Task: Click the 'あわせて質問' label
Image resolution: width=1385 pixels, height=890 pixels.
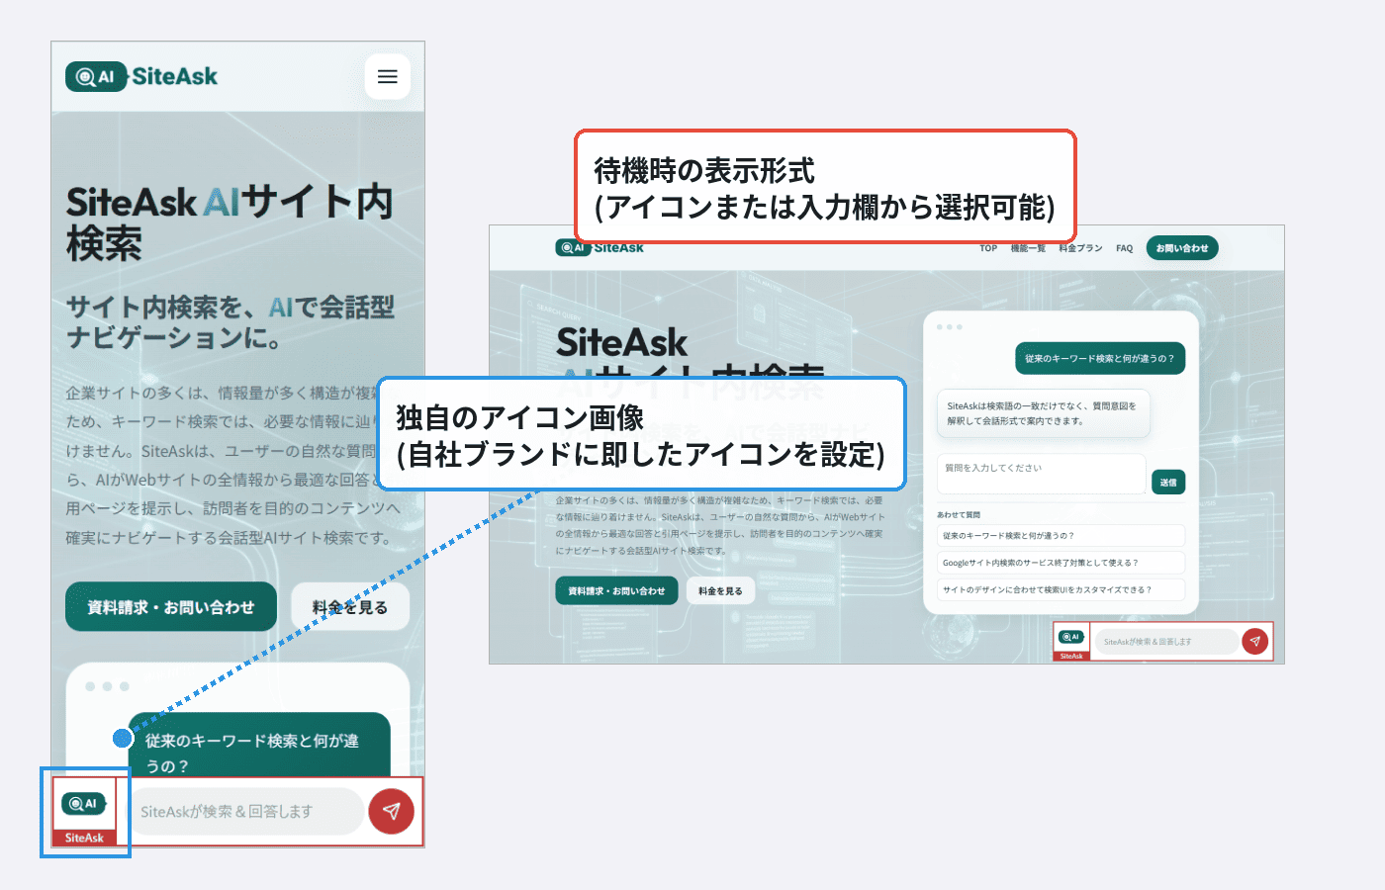Action: pos(959,514)
